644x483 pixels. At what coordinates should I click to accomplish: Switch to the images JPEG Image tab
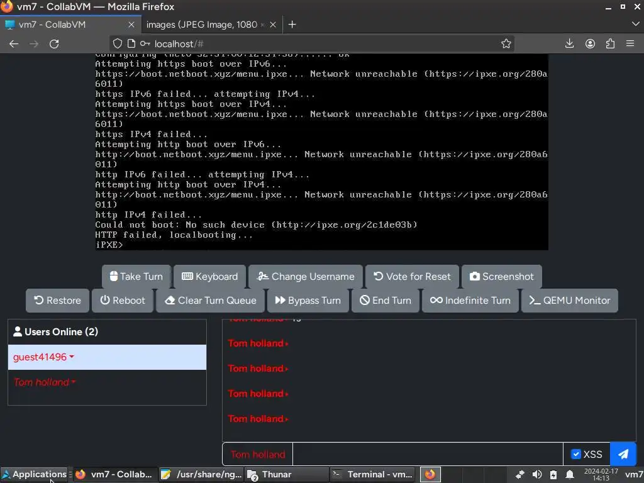[x=211, y=25]
